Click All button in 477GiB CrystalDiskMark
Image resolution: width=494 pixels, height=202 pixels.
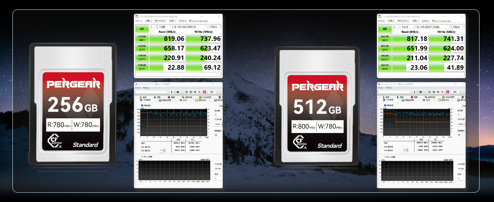(385, 29)
